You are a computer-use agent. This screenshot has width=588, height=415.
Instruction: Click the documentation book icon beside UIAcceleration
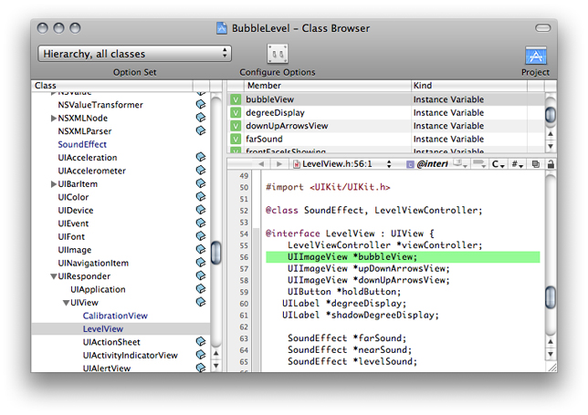[x=200, y=158]
